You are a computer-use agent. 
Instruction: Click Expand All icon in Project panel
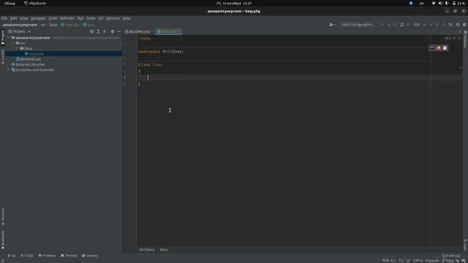tap(98, 31)
